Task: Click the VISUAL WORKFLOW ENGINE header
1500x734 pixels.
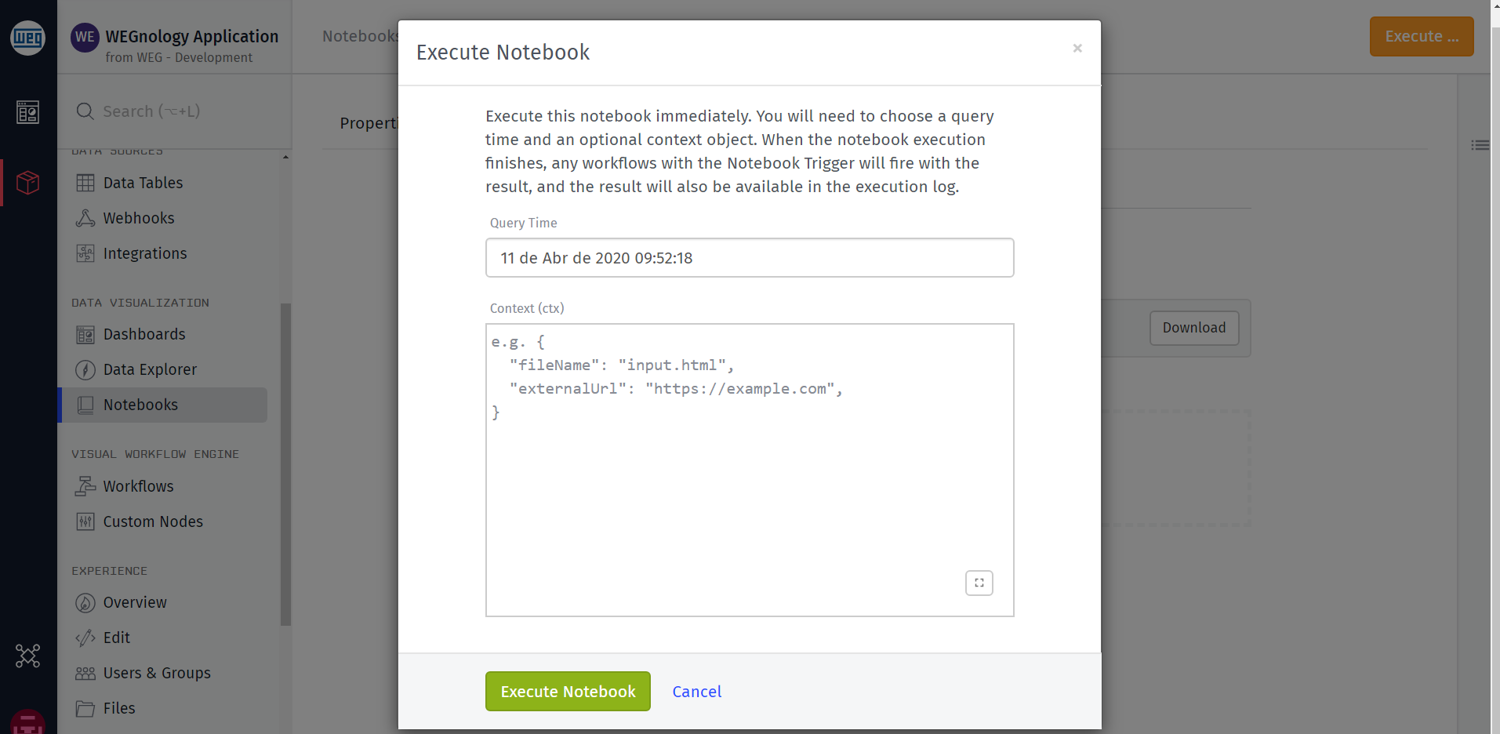Action: 155,454
